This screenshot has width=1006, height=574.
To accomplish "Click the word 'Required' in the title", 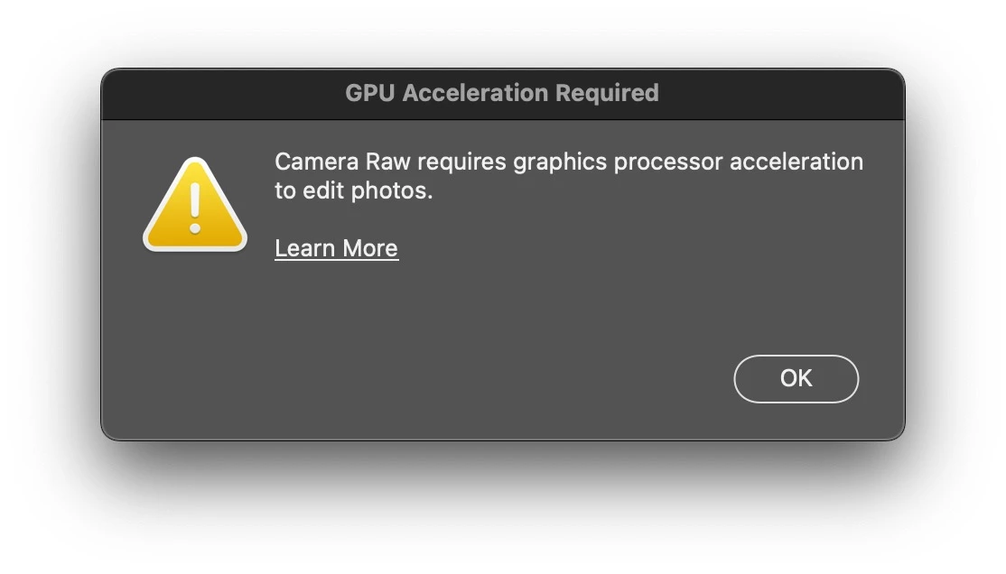I will point(606,93).
